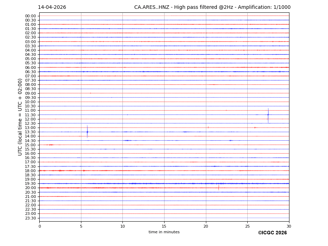Click the blue spike on the 13:30 trace
The image size is (328, 246).
coord(87,132)
